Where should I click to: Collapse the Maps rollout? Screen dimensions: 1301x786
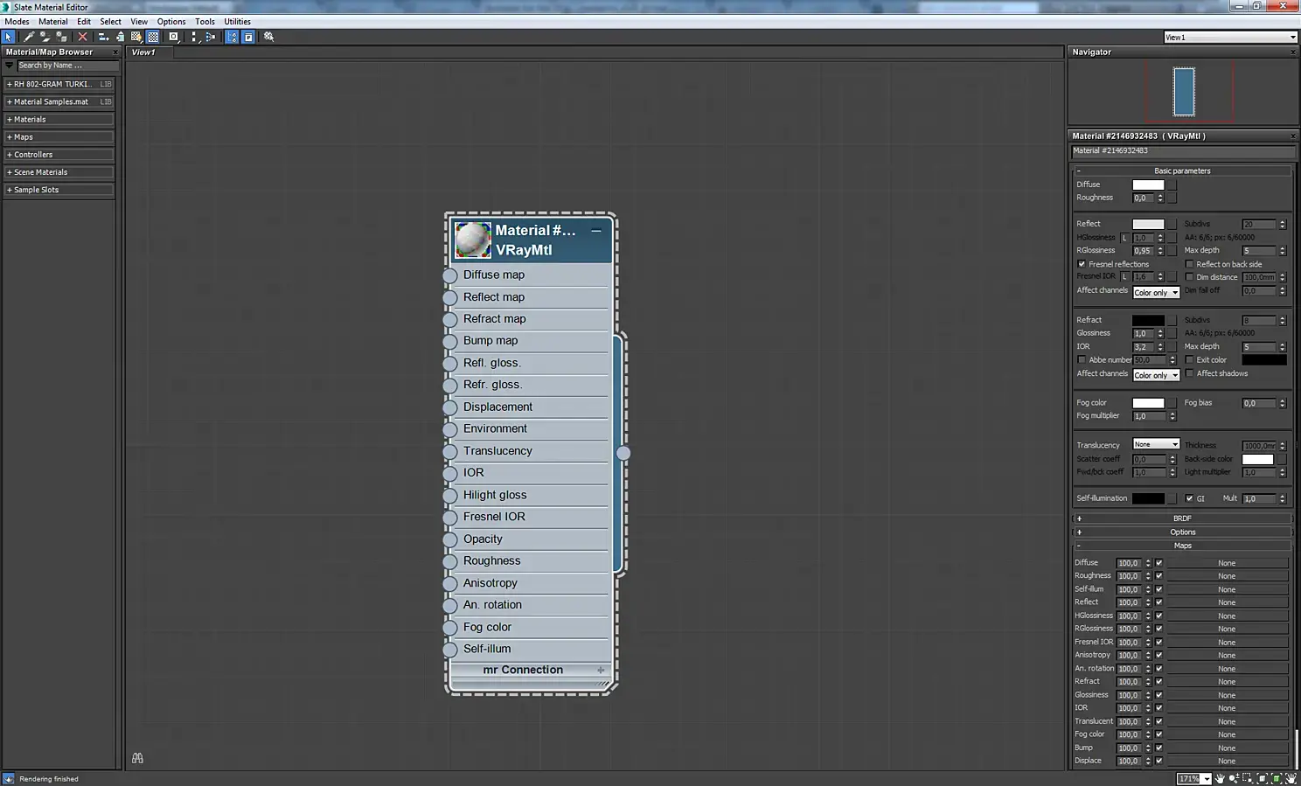1182,546
